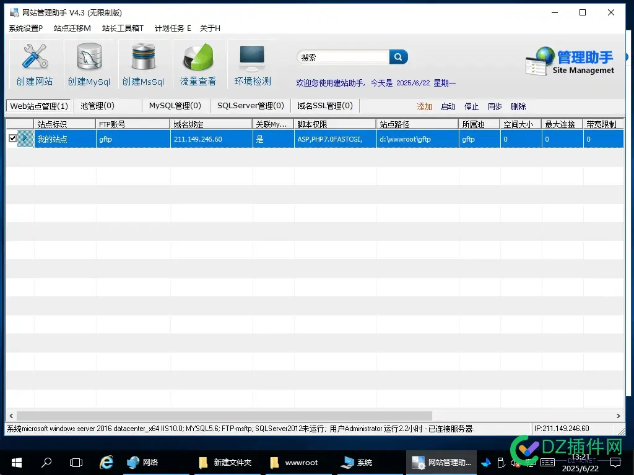Viewport: 634px width, 475px height.
Task: Click the 同步 sync link
Action: point(495,106)
